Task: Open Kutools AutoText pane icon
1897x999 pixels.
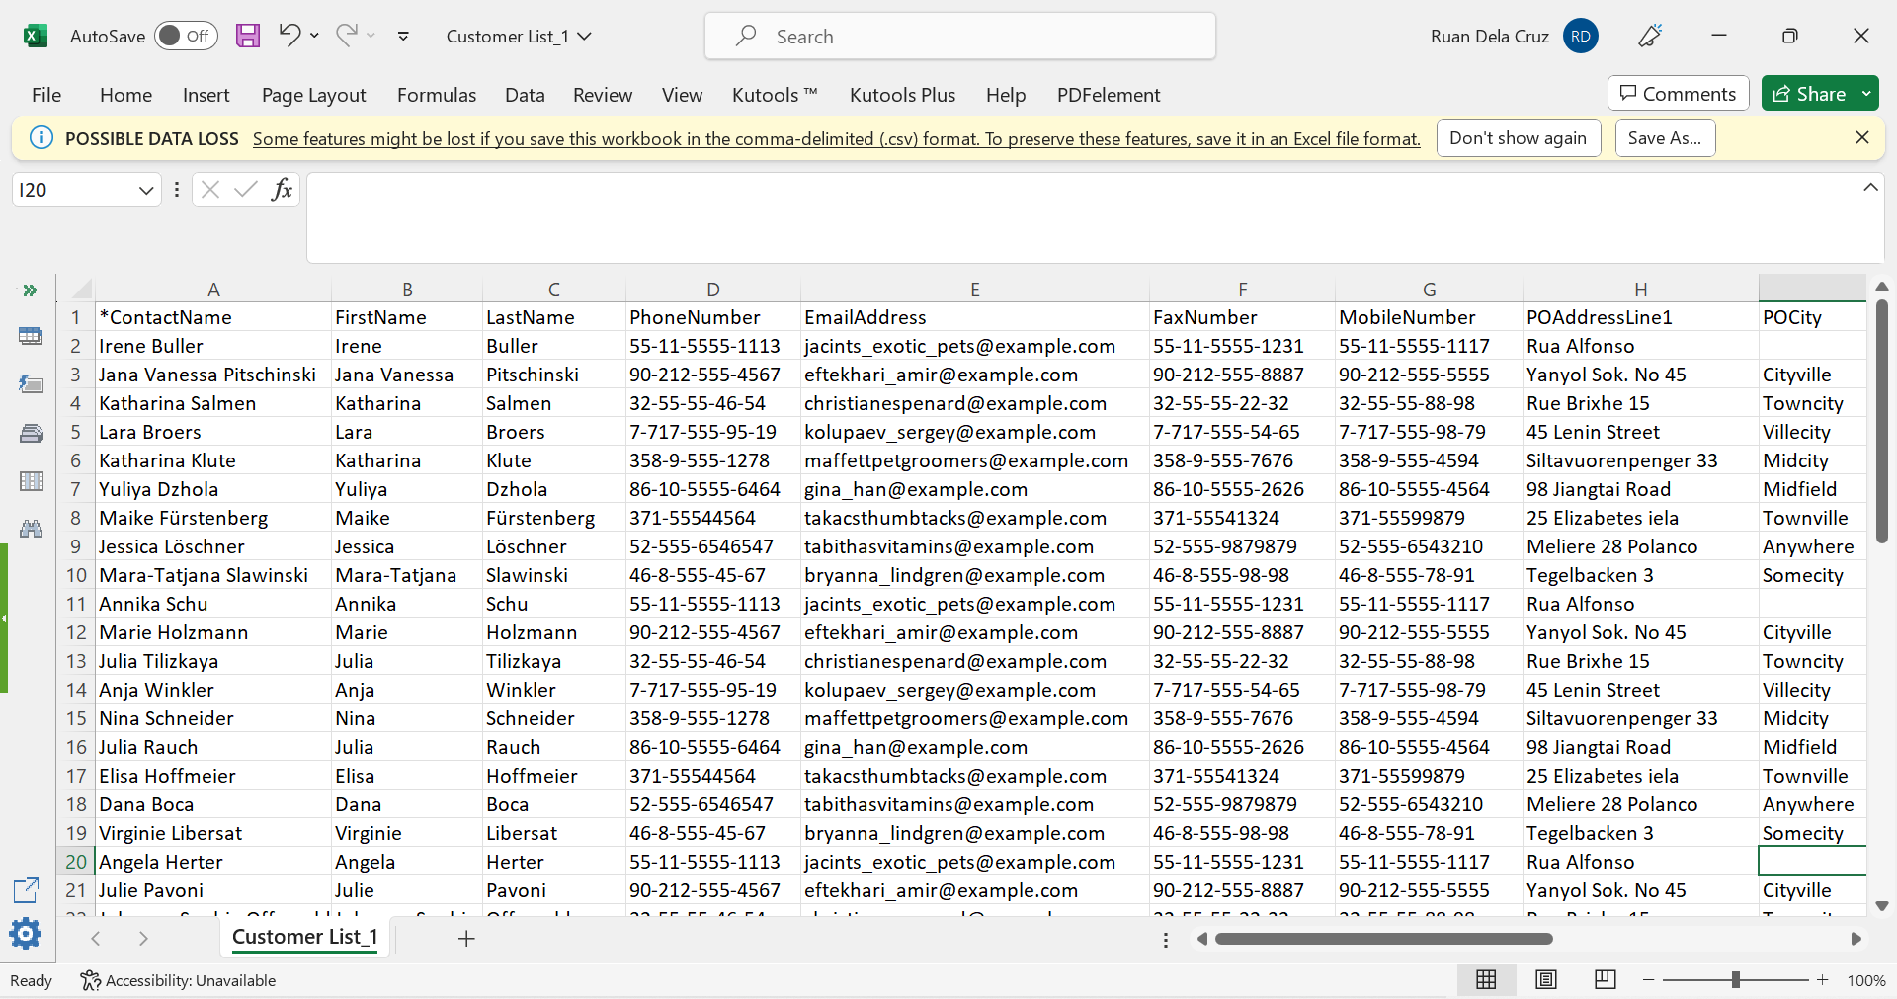Action: tap(31, 384)
